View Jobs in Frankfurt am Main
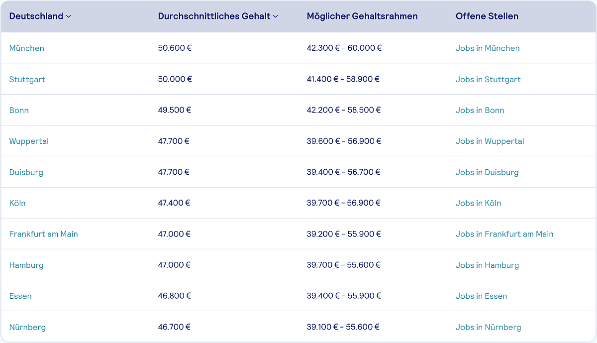 [504, 234]
